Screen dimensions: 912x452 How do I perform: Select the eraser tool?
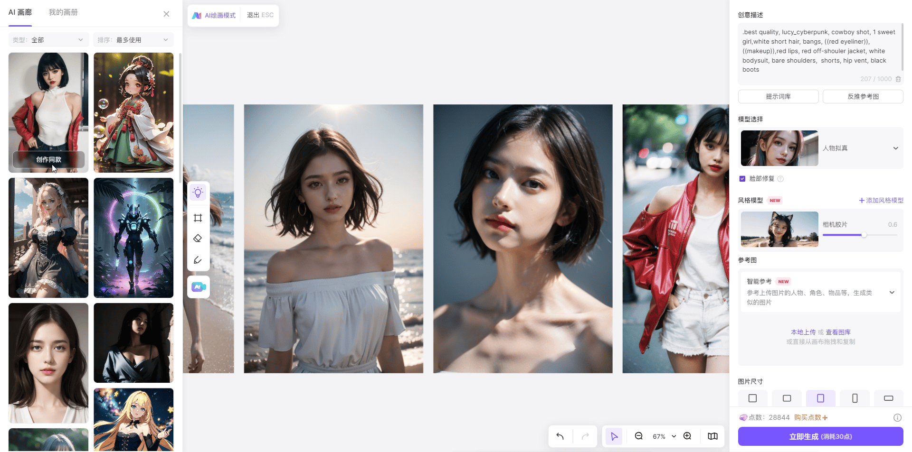pos(198,239)
